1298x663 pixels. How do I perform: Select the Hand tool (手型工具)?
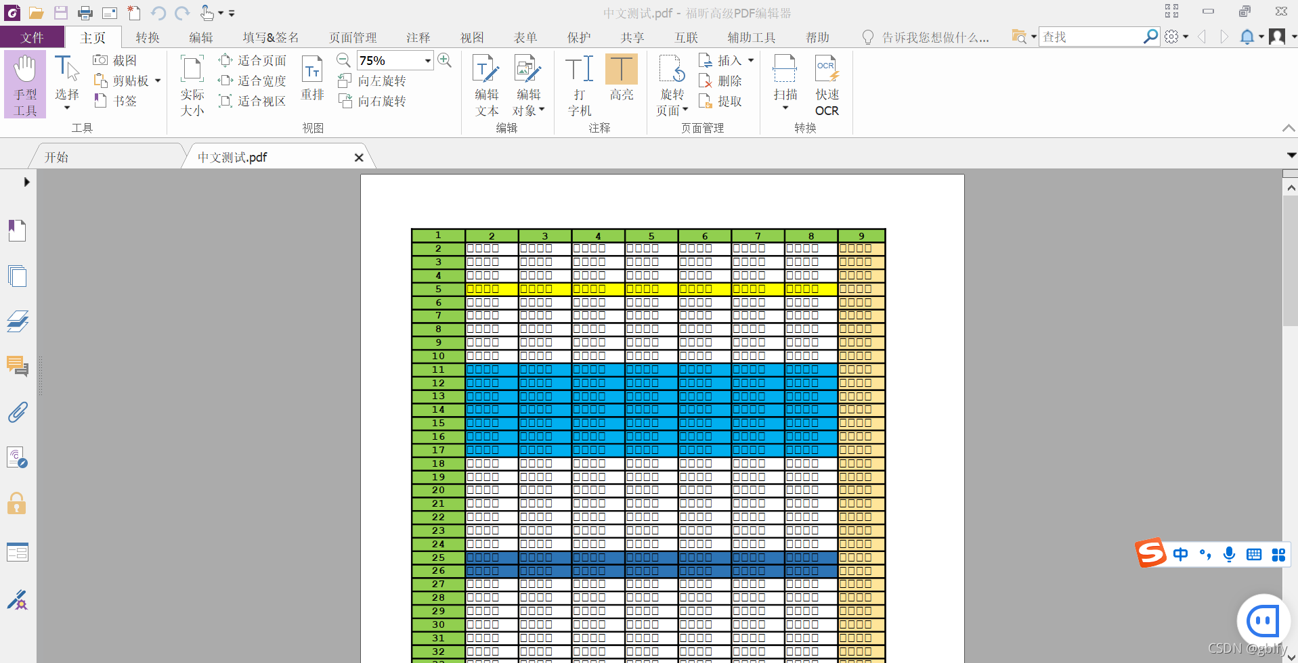point(25,85)
